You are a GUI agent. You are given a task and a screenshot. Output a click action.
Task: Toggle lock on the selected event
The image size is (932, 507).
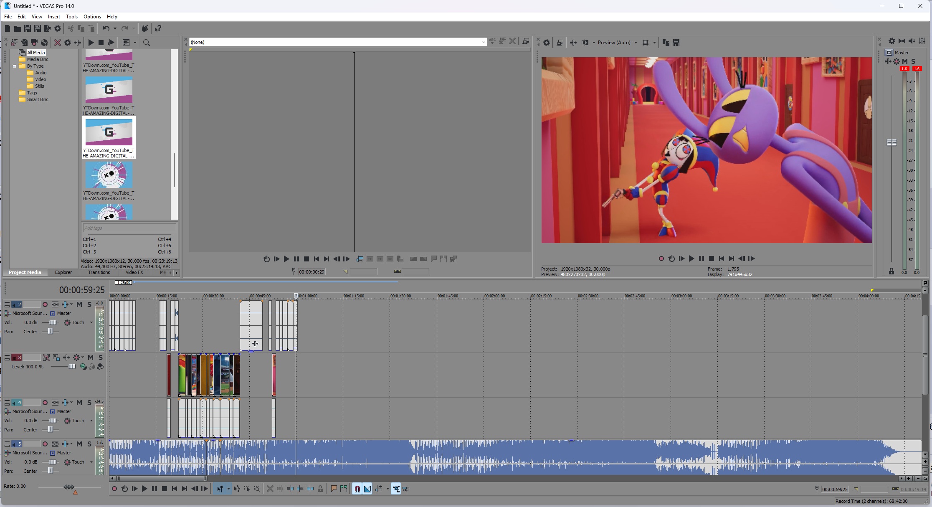coord(320,489)
